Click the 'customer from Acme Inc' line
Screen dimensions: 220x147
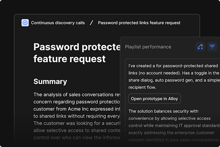click(x=77, y=109)
